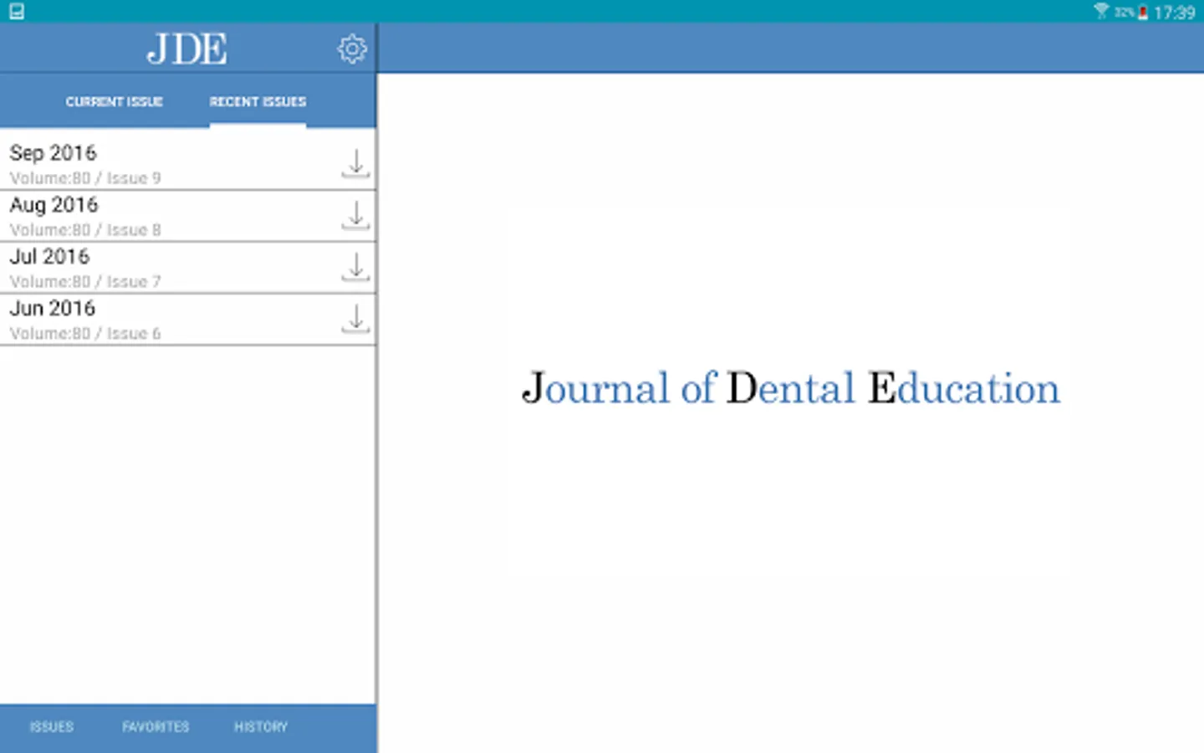Image resolution: width=1204 pixels, height=753 pixels.
Task: Download the Sep 2016 issue
Action: tap(355, 163)
